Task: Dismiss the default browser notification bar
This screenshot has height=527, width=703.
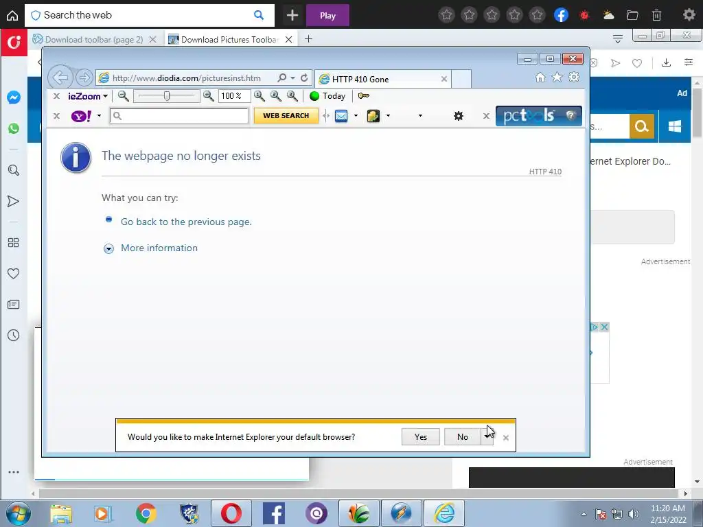Action: pos(506,438)
